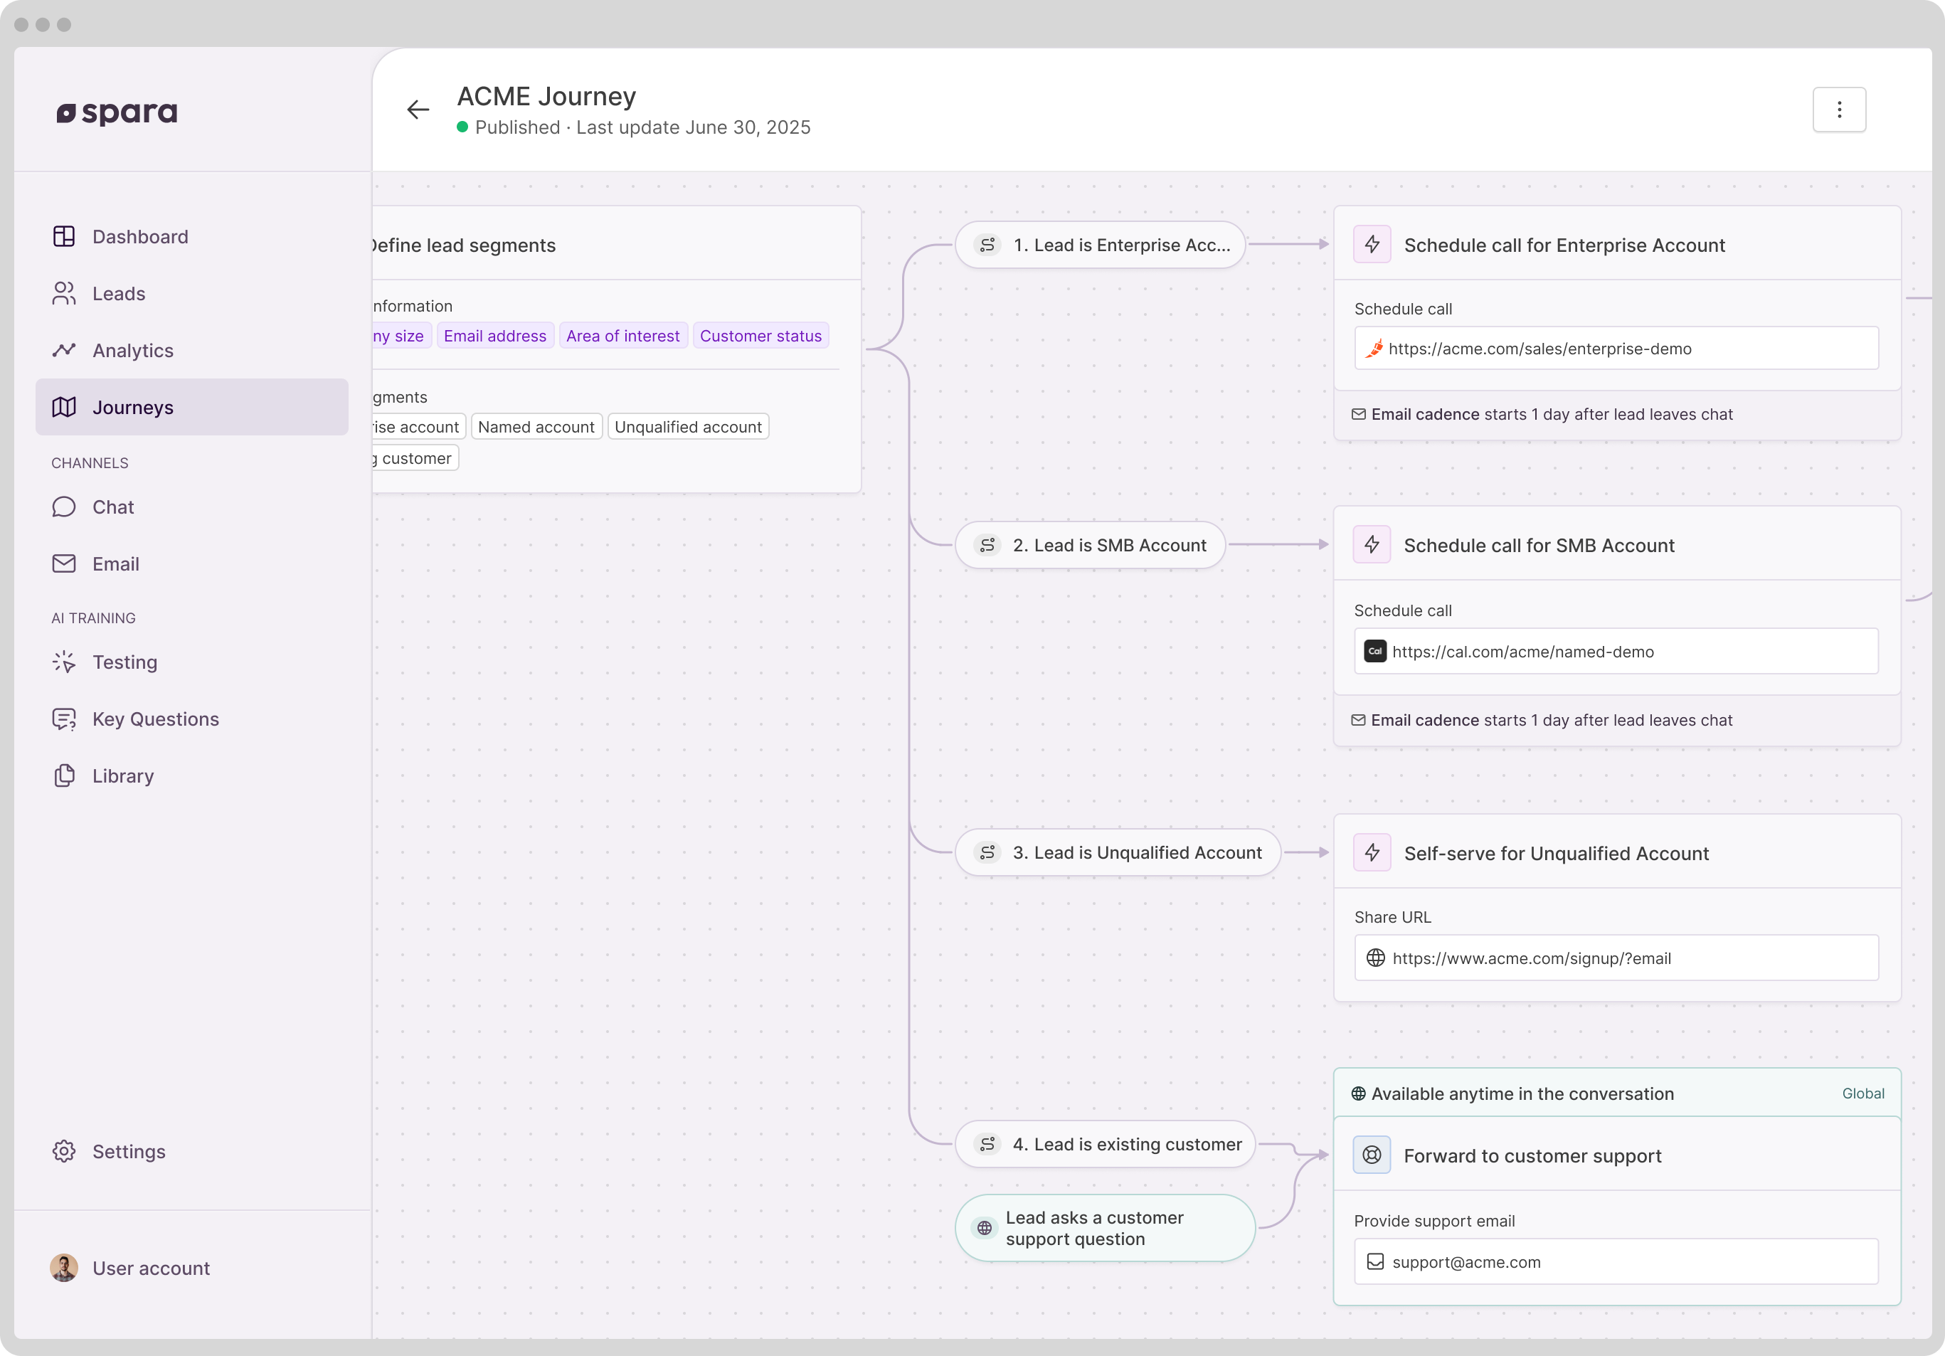The image size is (1945, 1356).
Task: Click the Chat bubble icon
Action: tap(64, 507)
